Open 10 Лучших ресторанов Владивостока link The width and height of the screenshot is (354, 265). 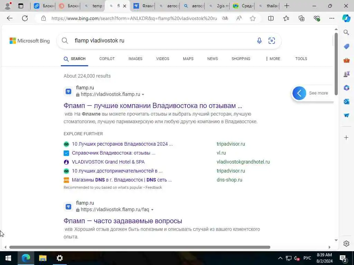pyautogui.click(x=122, y=144)
